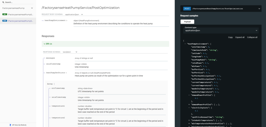Expand the heatPumpEnvironment property
This screenshot has width=266, height=127.
coord(56,20)
